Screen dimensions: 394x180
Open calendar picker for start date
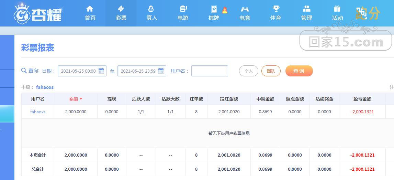tap(101, 71)
